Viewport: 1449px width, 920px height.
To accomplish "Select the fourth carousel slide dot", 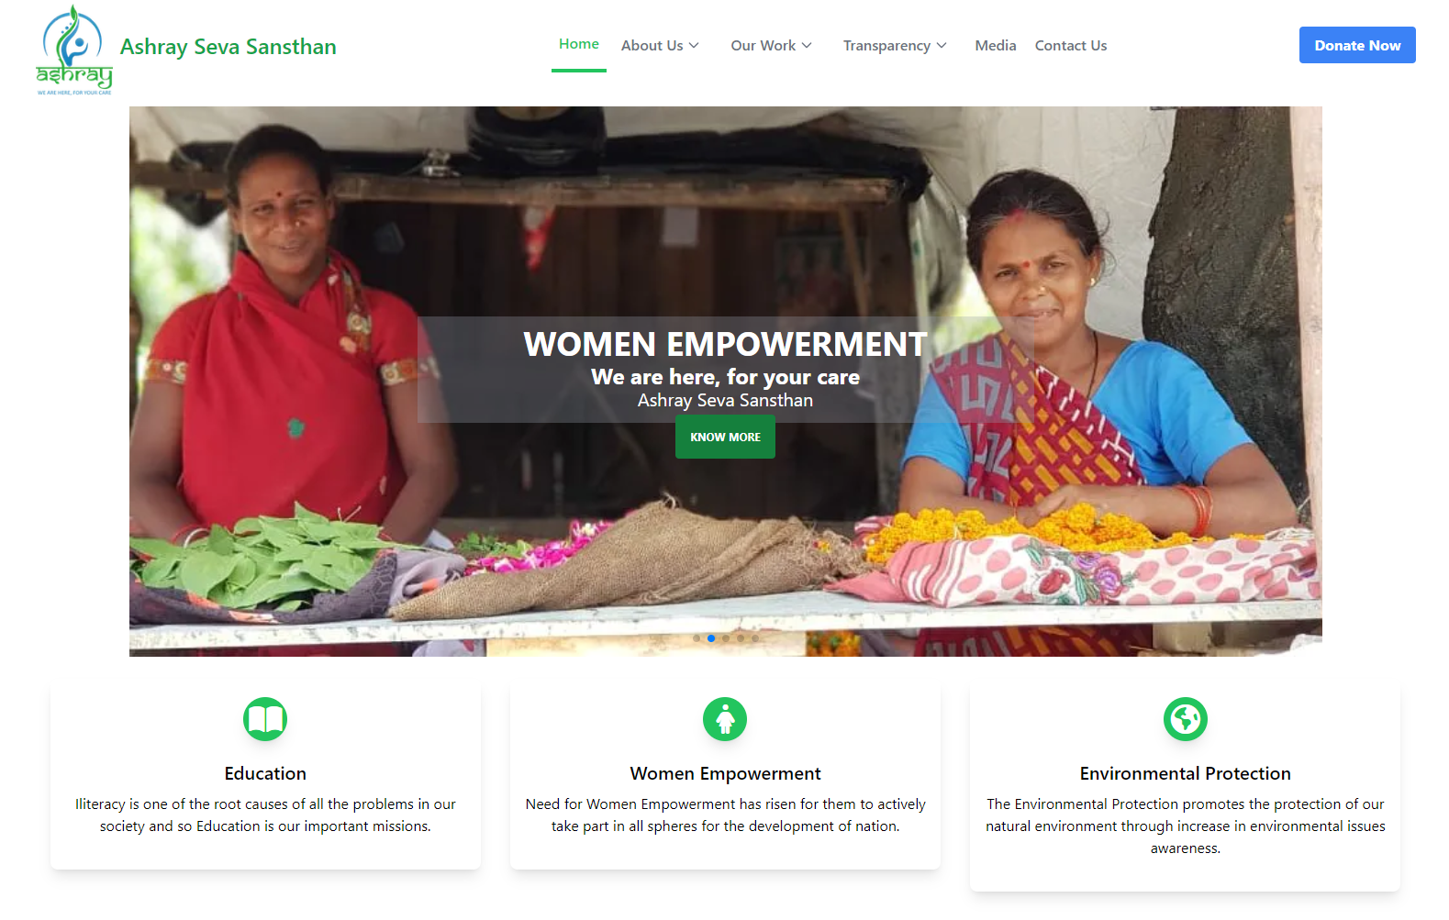I will [741, 638].
